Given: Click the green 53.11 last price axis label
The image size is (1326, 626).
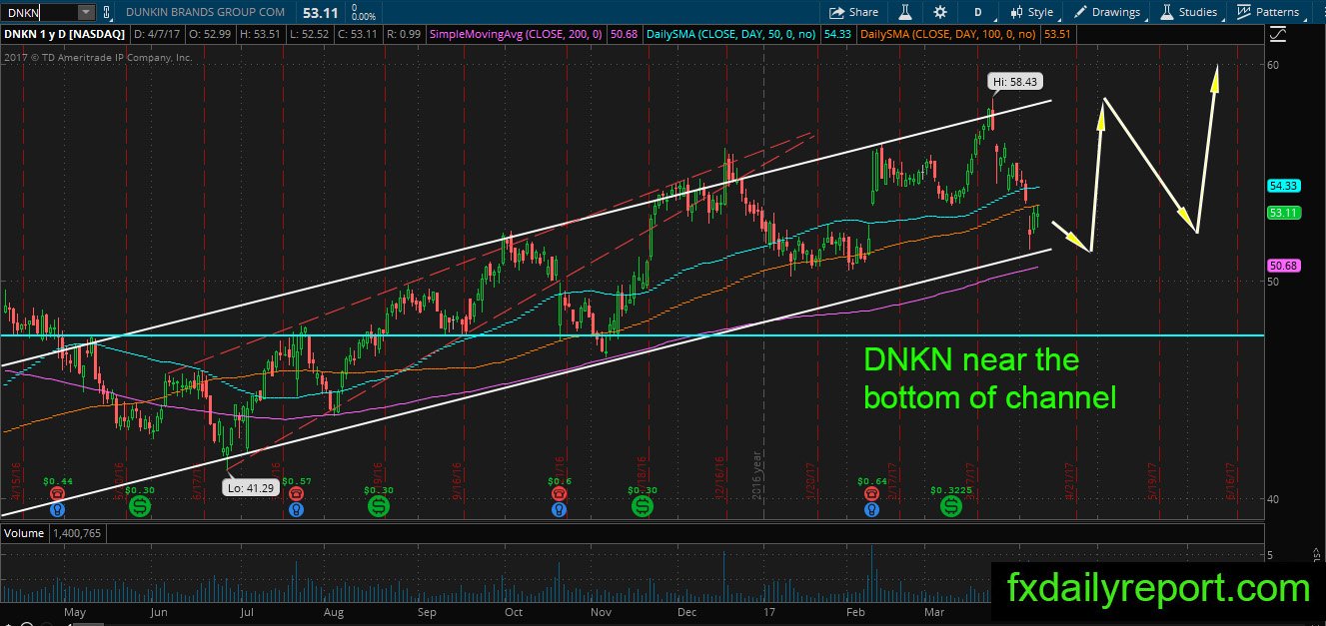Looking at the screenshot, I should (x=1283, y=213).
